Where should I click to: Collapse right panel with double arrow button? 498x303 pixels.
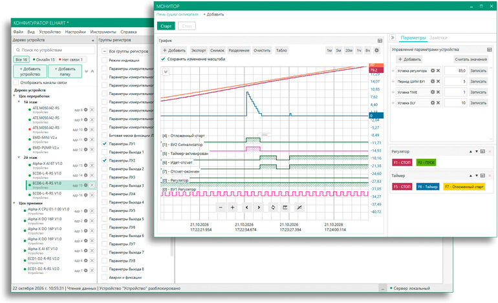click(393, 37)
